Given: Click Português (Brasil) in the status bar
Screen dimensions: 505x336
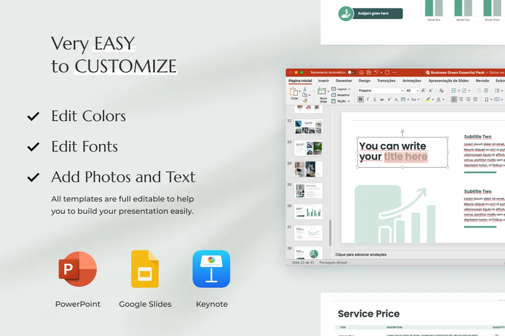Looking at the screenshot, I should pyautogui.click(x=333, y=263).
